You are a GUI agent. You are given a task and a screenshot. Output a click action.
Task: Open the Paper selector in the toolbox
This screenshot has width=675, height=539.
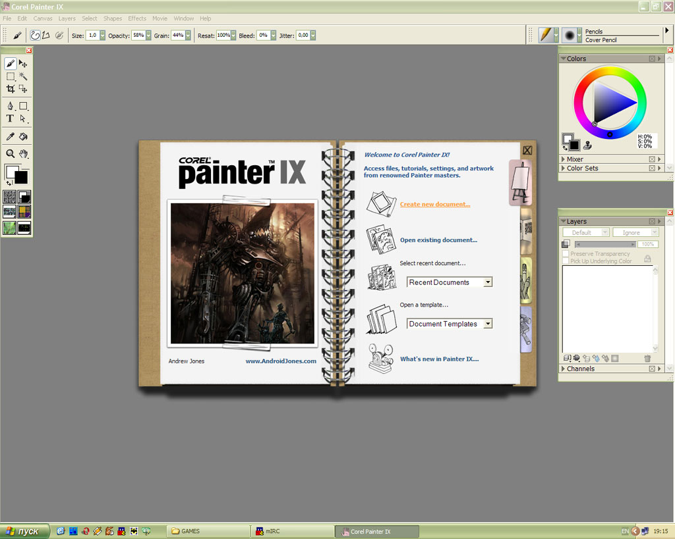(9, 197)
